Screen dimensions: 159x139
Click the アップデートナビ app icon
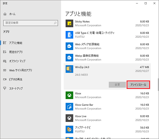69,129
